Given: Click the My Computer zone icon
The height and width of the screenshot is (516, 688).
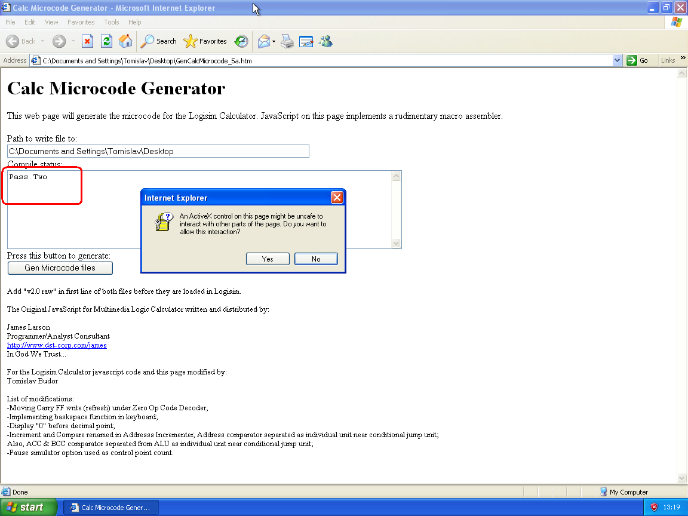Looking at the screenshot, I should [603, 492].
